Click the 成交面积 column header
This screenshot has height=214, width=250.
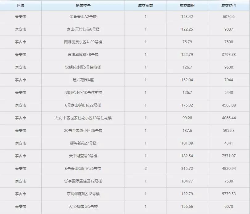tap(187, 6)
